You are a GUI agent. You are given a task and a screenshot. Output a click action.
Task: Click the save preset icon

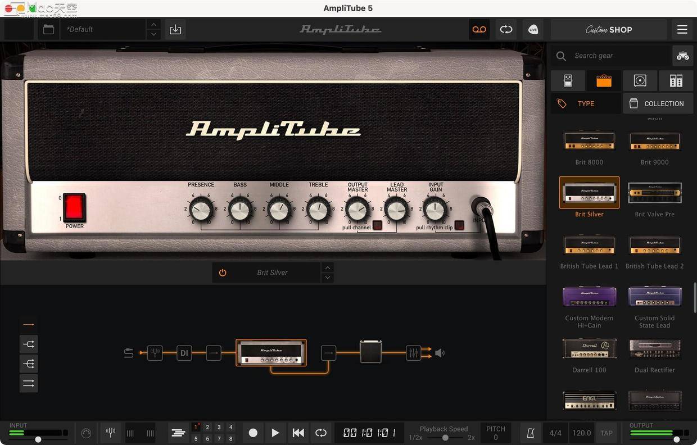click(175, 29)
